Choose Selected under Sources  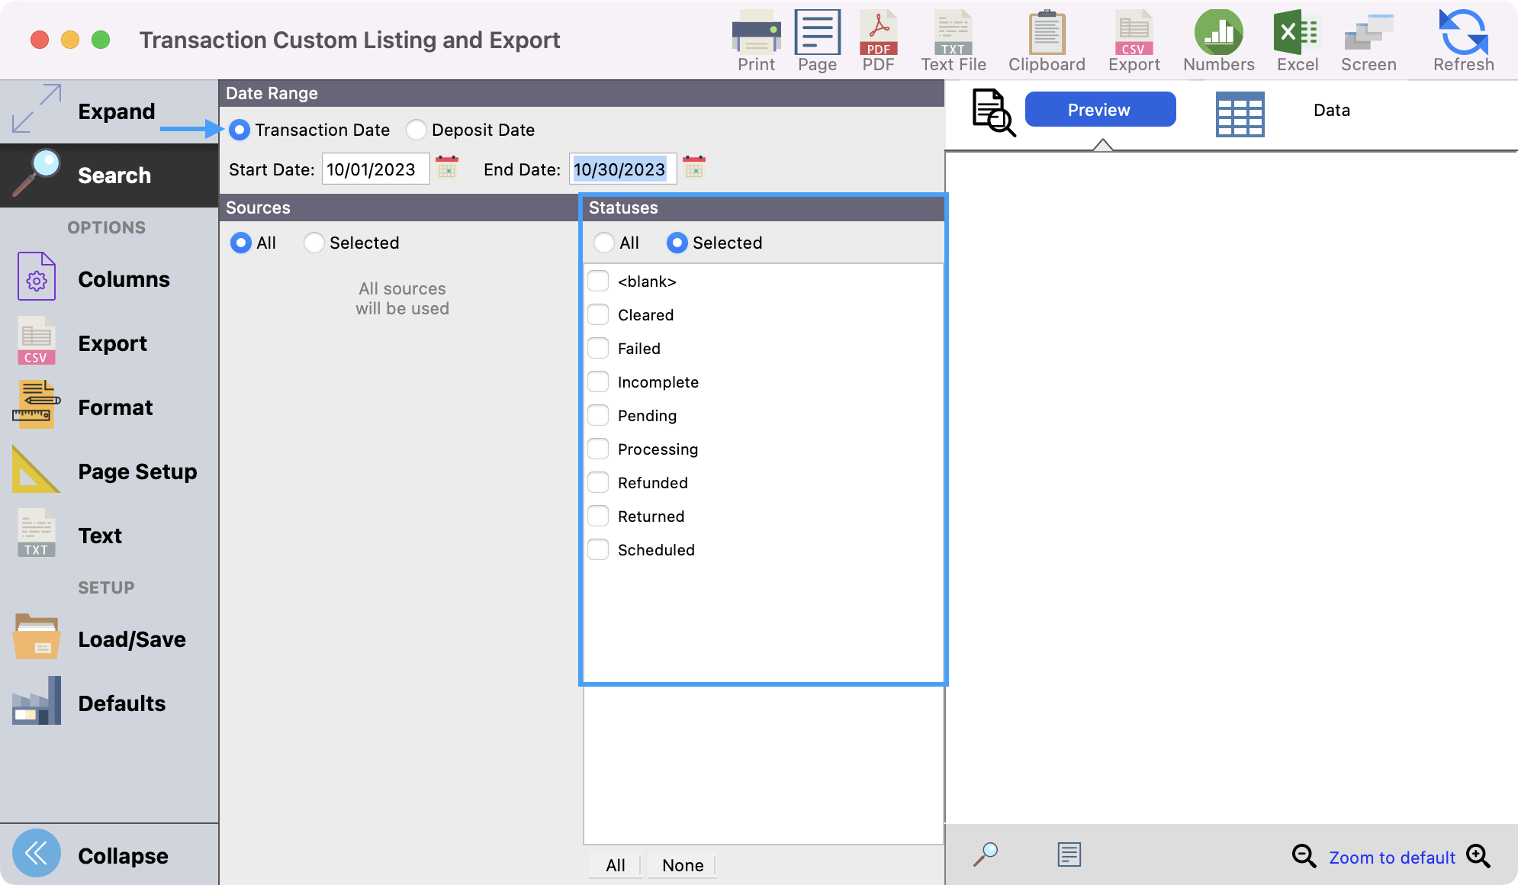[314, 243]
